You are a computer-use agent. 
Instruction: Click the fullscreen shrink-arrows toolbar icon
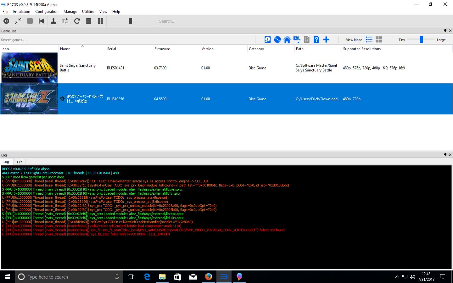click(18, 21)
